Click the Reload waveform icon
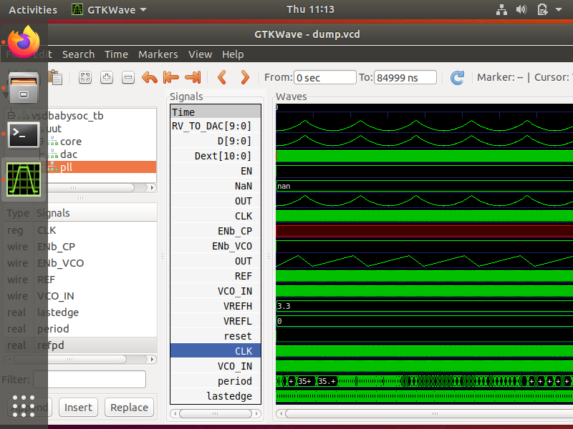This screenshot has width=573, height=429. tap(457, 77)
